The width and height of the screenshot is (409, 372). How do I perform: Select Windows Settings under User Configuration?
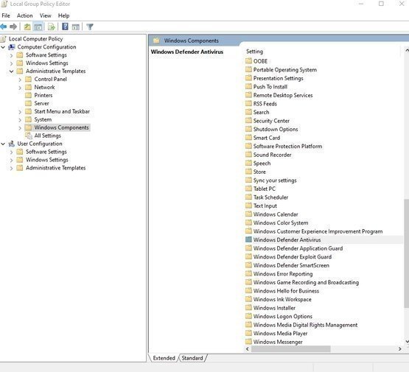point(47,160)
